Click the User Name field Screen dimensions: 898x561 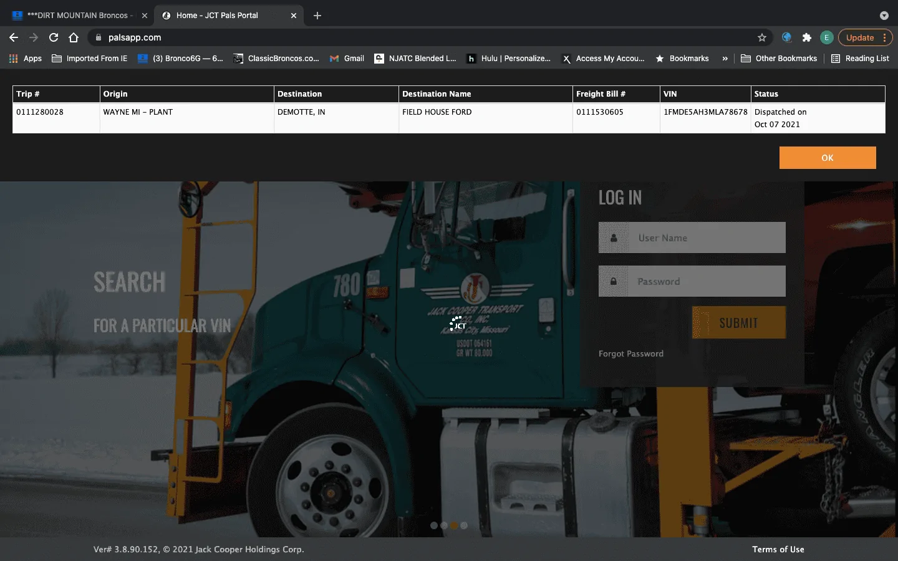[x=692, y=237]
